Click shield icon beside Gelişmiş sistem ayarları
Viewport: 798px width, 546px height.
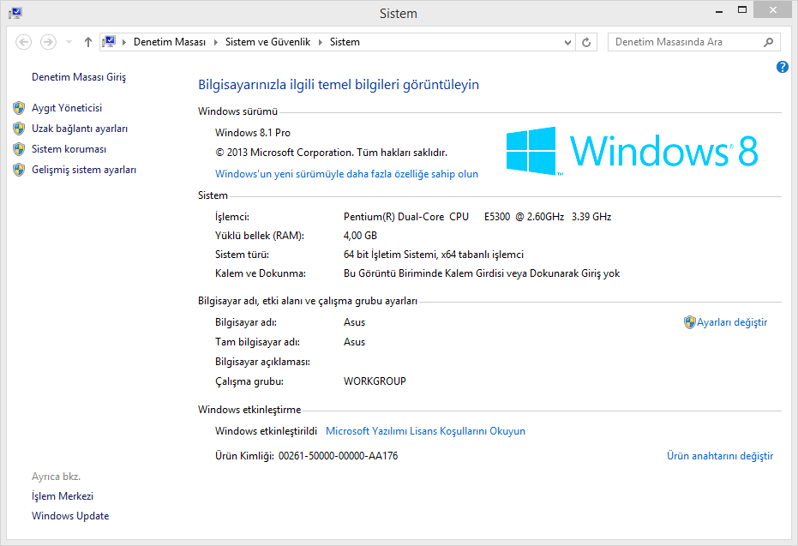point(19,170)
